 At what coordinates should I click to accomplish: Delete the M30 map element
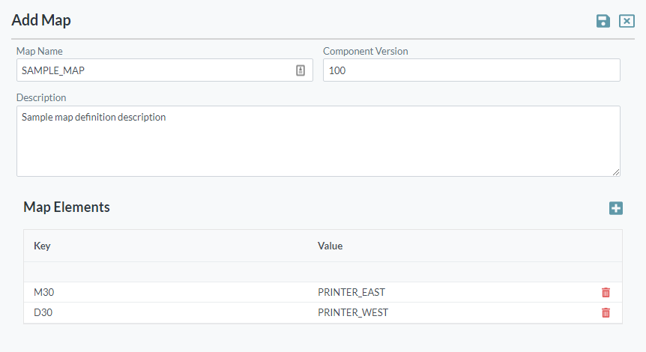(x=606, y=293)
